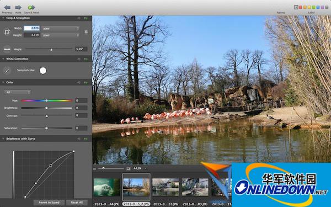Select the top-right curve control point
The width and height of the screenshot is (331, 207).
coord(74,151)
